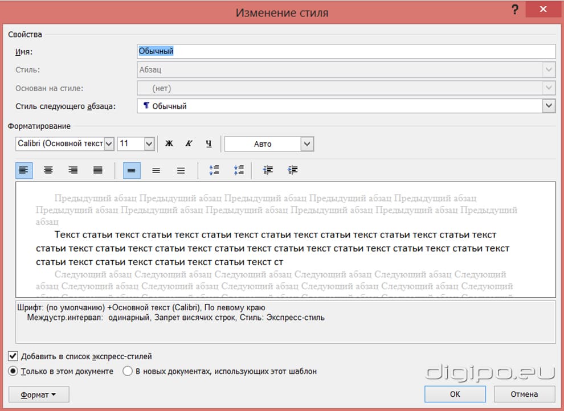Open the Авто font color picker
This screenshot has height=411, width=564.
[x=307, y=144]
